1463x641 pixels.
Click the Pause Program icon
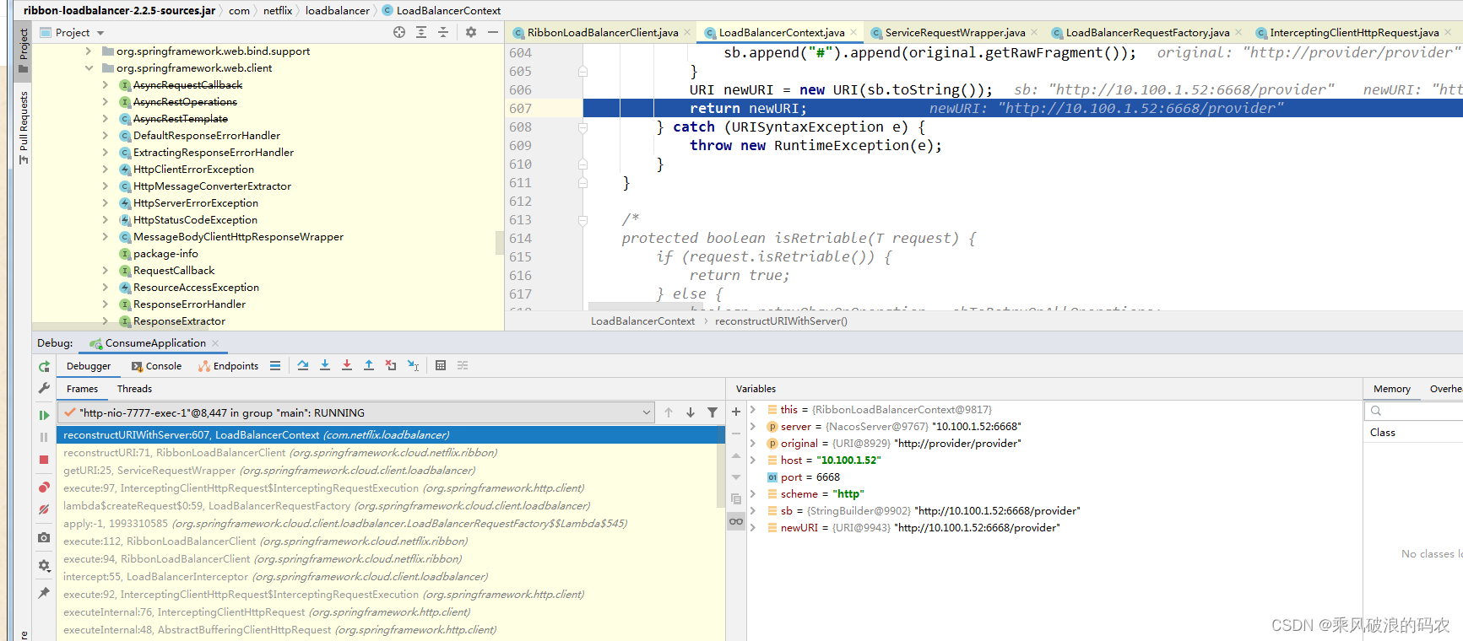pyautogui.click(x=44, y=437)
